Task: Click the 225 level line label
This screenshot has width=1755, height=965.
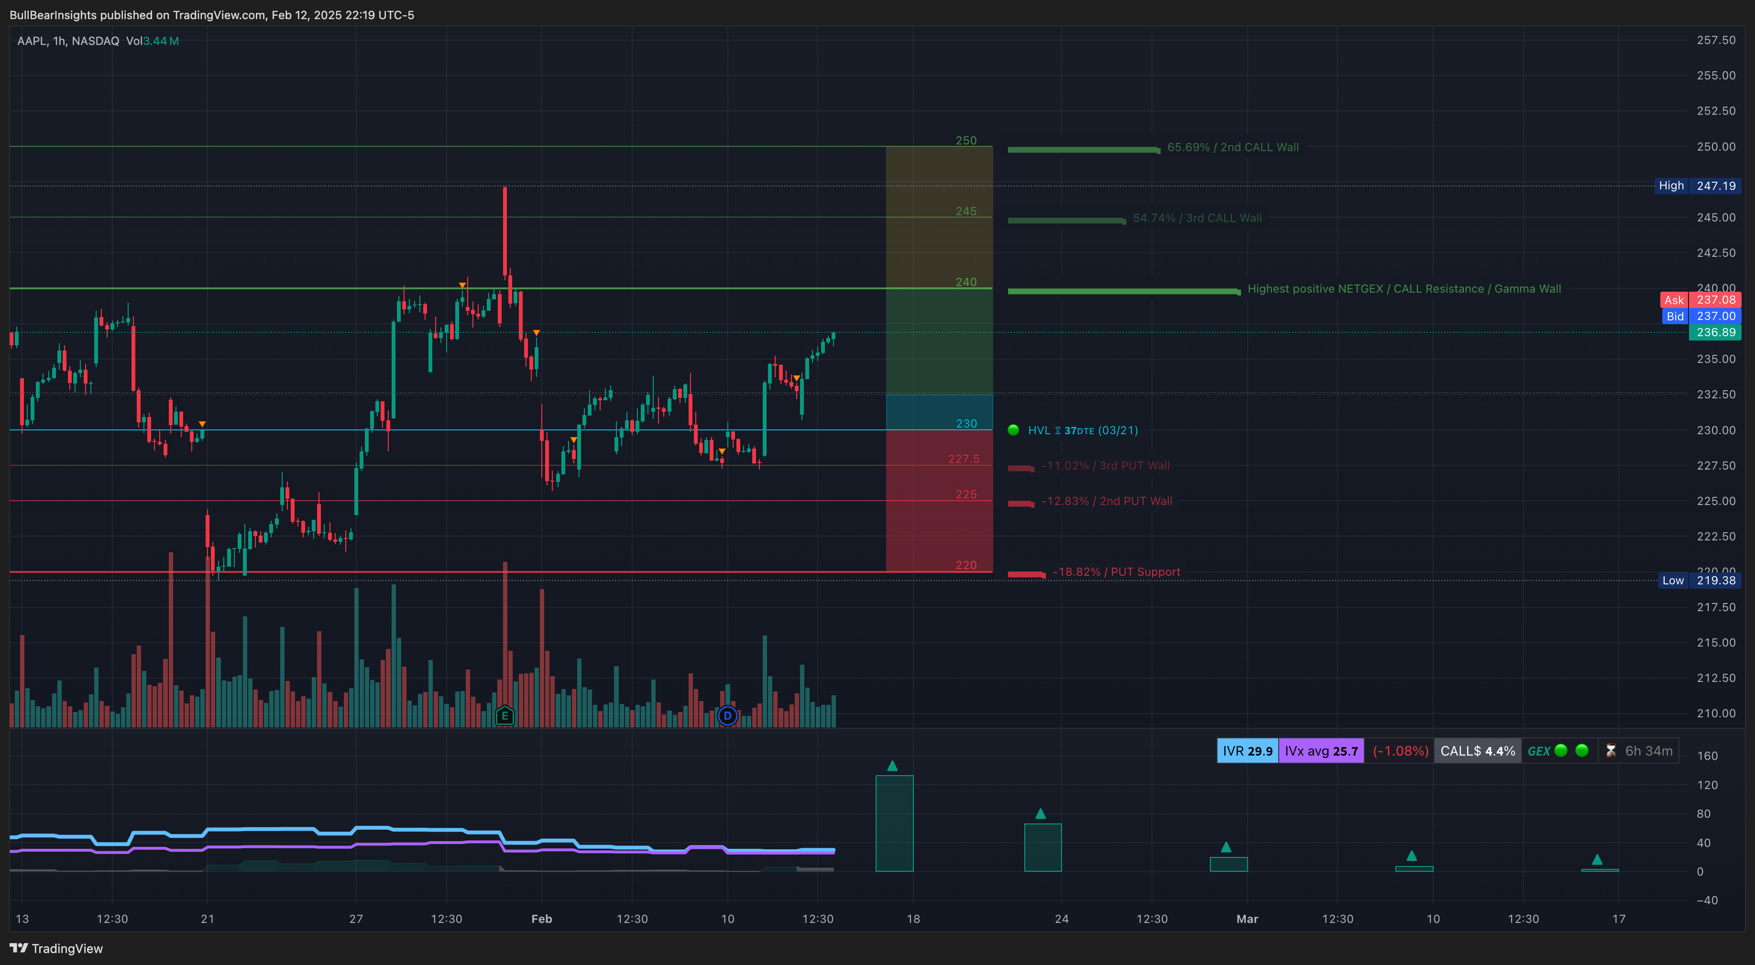Action: tap(966, 495)
